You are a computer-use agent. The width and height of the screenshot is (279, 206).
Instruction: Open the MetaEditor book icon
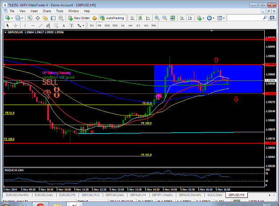tap(95, 18)
